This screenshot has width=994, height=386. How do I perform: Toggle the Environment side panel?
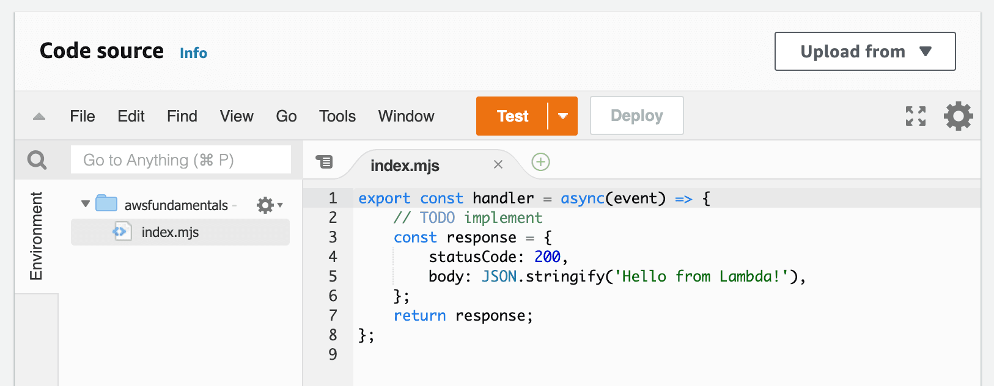click(36, 236)
